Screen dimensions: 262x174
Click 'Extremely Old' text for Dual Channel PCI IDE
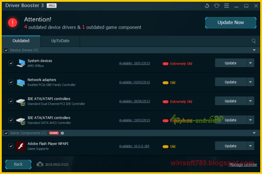181,102
